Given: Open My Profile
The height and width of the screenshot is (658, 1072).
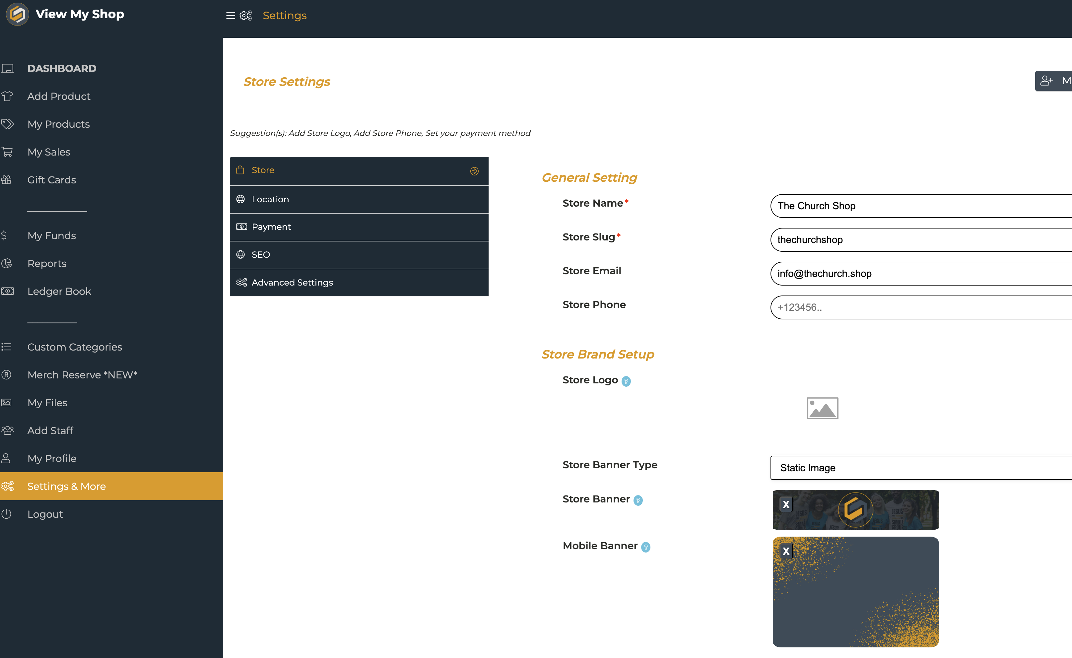Looking at the screenshot, I should pyautogui.click(x=52, y=458).
